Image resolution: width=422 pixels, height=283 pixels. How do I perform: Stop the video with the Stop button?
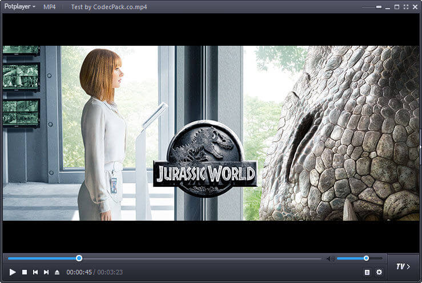point(25,272)
